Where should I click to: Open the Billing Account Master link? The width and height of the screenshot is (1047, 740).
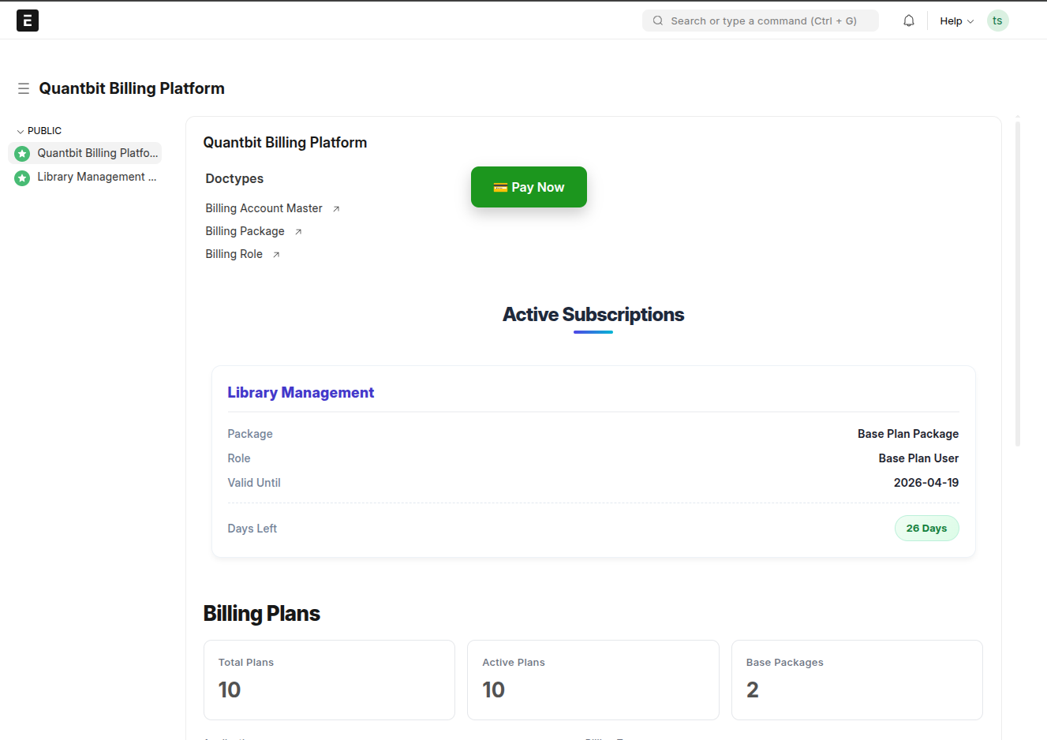click(x=264, y=208)
